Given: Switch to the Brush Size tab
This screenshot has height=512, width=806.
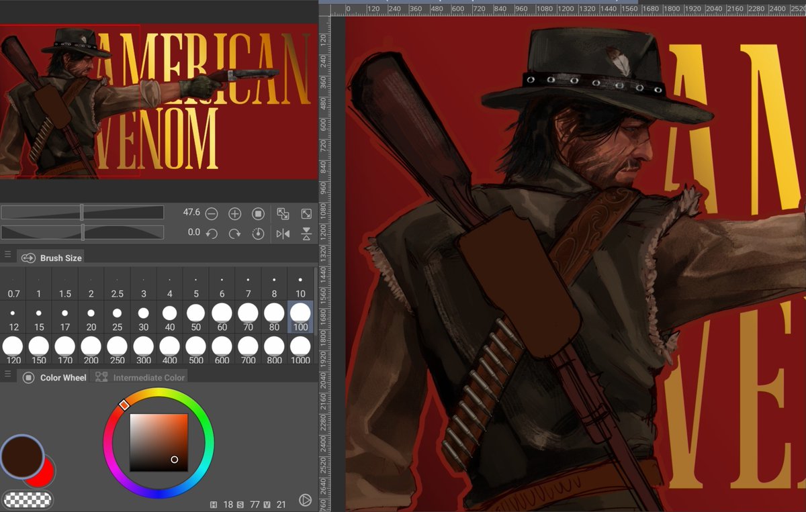Looking at the screenshot, I should click(51, 258).
